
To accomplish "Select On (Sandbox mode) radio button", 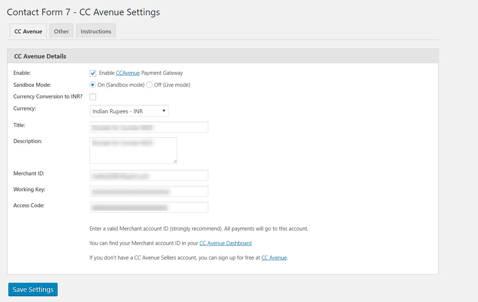I will tap(93, 85).
